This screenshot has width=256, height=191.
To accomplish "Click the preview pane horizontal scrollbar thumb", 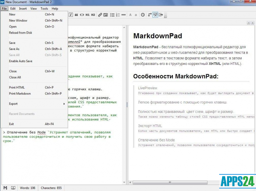I will point(170,182).
